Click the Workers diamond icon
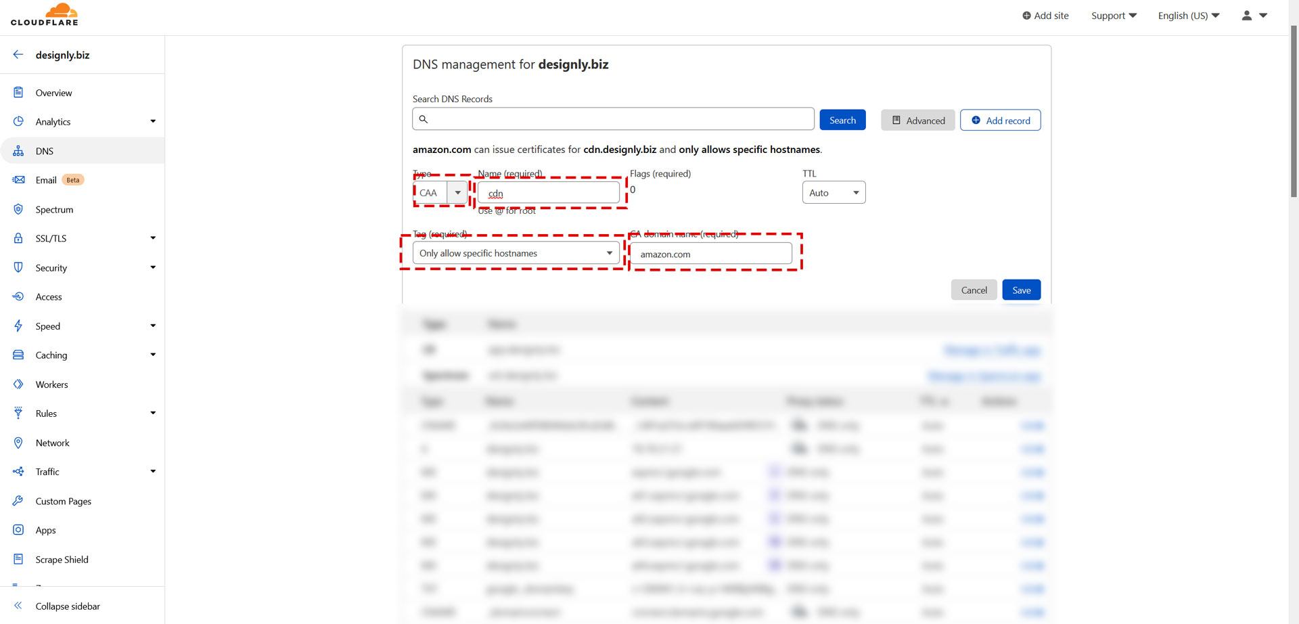The height and width of the screenshot is (624, 1299). [x=18, y=384]
